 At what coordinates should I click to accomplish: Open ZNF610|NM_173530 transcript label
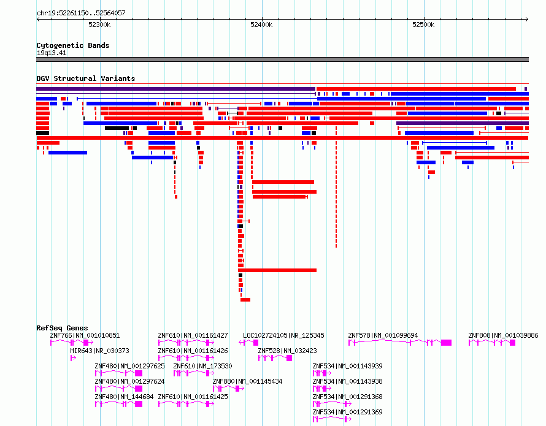pyautogui.click(x=202, y=366)
